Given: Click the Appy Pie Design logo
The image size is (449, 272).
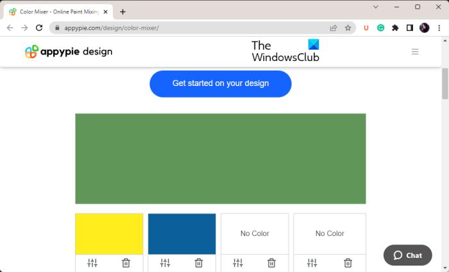Looking at the screenshot, I should [x=69, y=52].
